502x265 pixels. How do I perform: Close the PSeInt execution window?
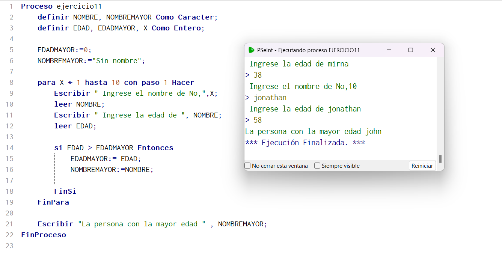(x=433, y=50)
